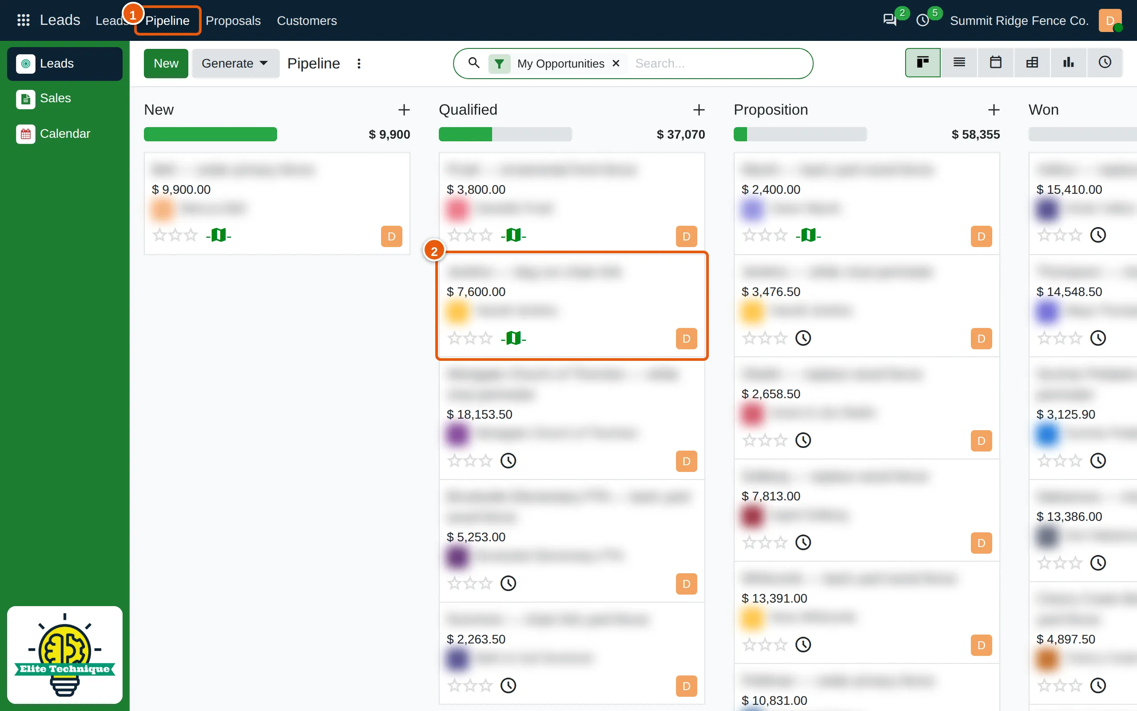Open Summit Ridge Fence Co. company switcher
Image resolution: width=1137 pixels, height=711 pixels.
(x=1019, y=21)
